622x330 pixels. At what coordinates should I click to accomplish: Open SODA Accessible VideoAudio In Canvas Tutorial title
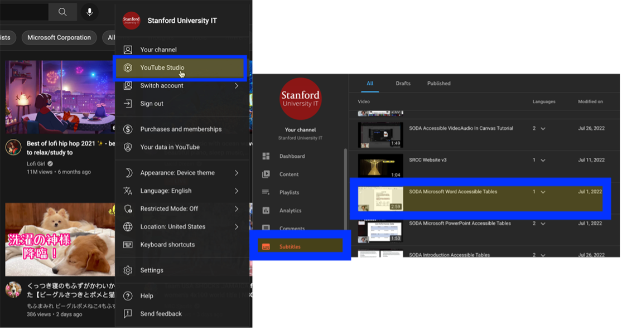click(461, 128)
